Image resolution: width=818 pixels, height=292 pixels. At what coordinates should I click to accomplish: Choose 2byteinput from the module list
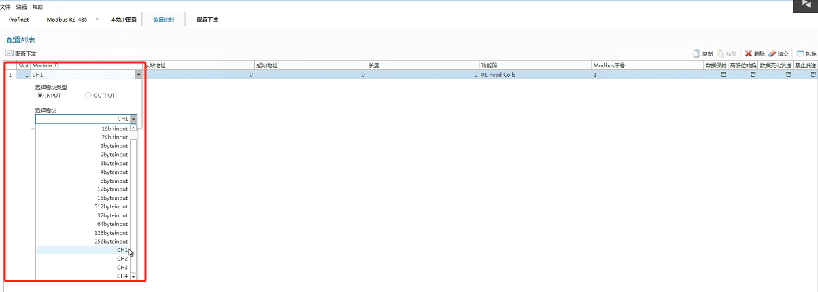[x=83, y=155]
